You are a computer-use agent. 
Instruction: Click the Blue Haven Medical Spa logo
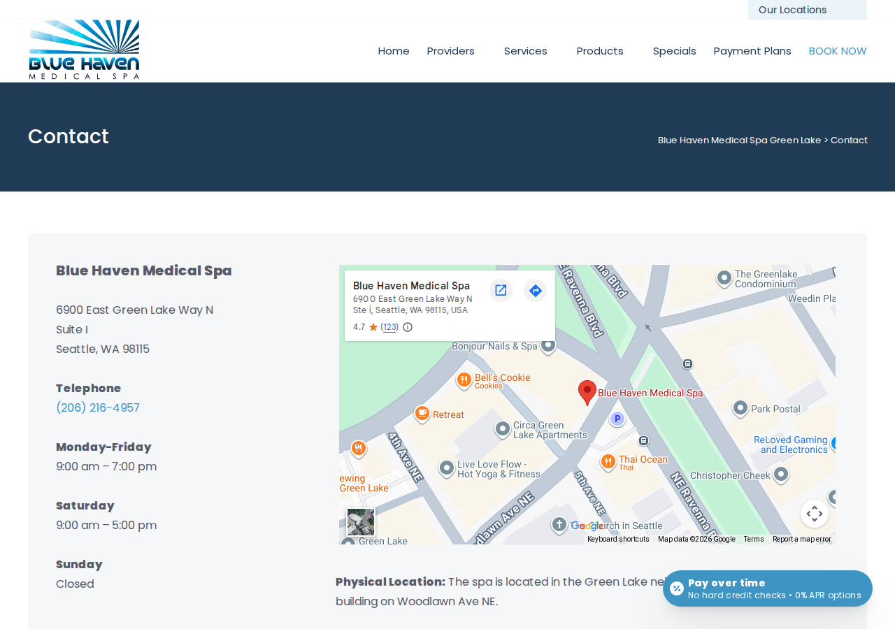(84, 50)
